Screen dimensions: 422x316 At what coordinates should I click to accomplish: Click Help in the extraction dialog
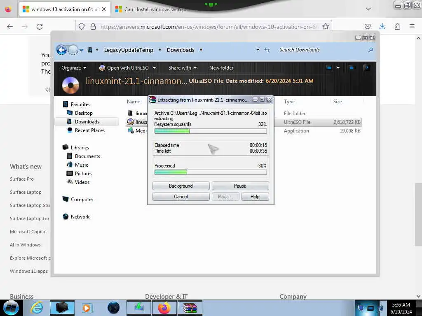pos(255,197)
